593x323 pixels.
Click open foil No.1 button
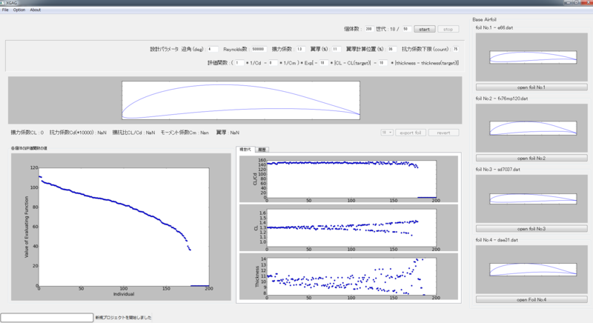[x=531, y=87]
